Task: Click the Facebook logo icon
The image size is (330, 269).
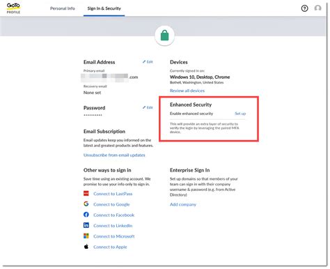Action: [86, 215]
